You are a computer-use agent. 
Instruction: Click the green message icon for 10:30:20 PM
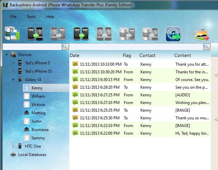point(75,72)
